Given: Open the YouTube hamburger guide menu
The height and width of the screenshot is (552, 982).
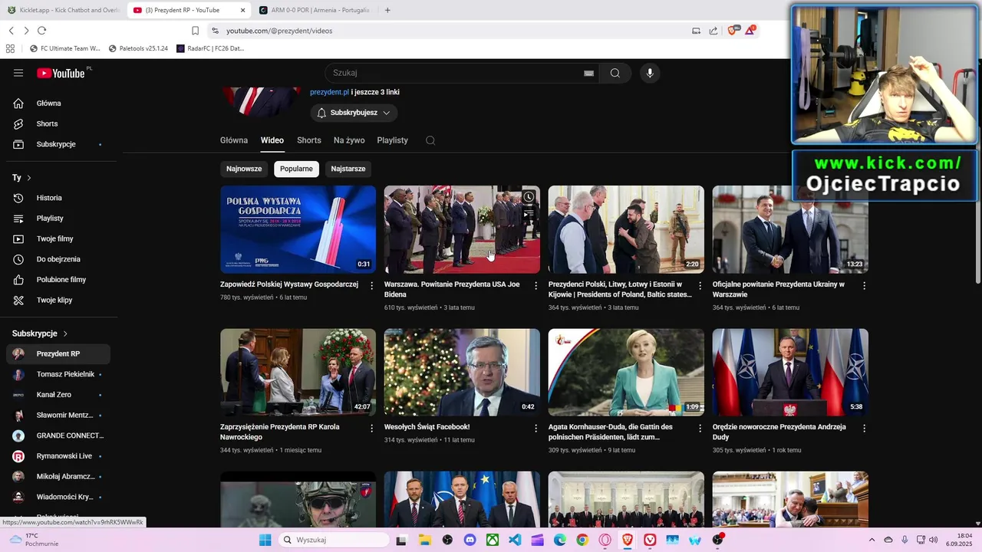Looking at the screenshot, I should (x=18, y=73).
